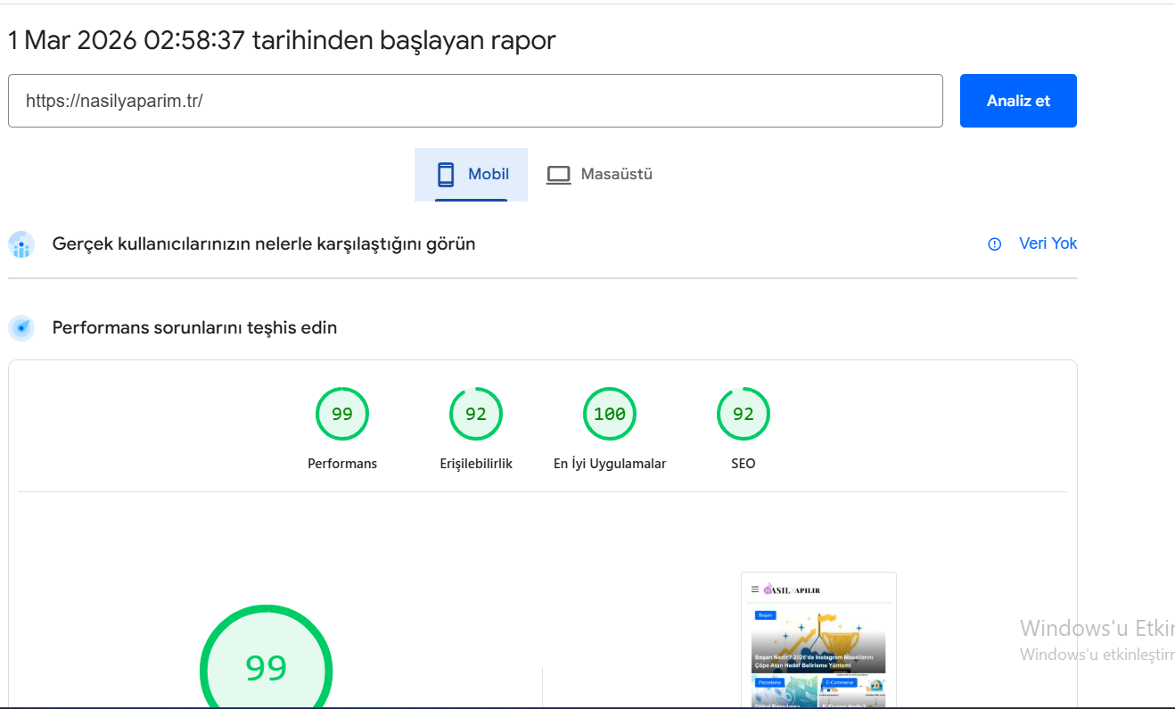The width and height of the screenshot is (1175, 709).
Task: Click the mobile phone icon in Mobil tab
Action: (x=446, y=174)
